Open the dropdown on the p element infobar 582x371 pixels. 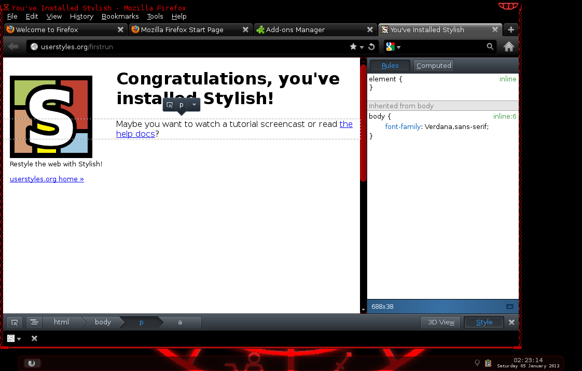coord(193,105)
